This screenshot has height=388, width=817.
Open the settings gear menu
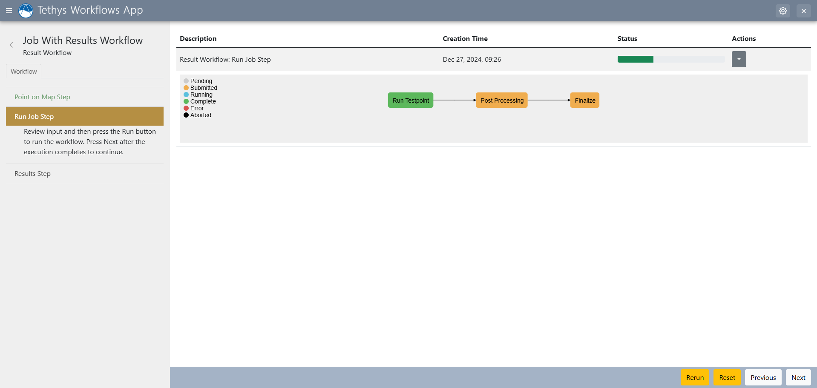coord(783,10)
